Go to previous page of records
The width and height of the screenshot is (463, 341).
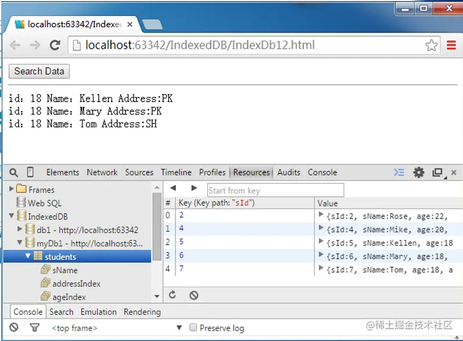pyautogui.click(x=173, y=188)
